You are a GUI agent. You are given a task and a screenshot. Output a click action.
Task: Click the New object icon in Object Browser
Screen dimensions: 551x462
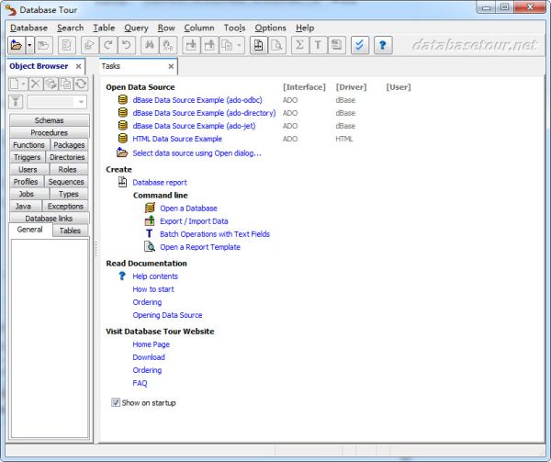(x=15, y=84)
